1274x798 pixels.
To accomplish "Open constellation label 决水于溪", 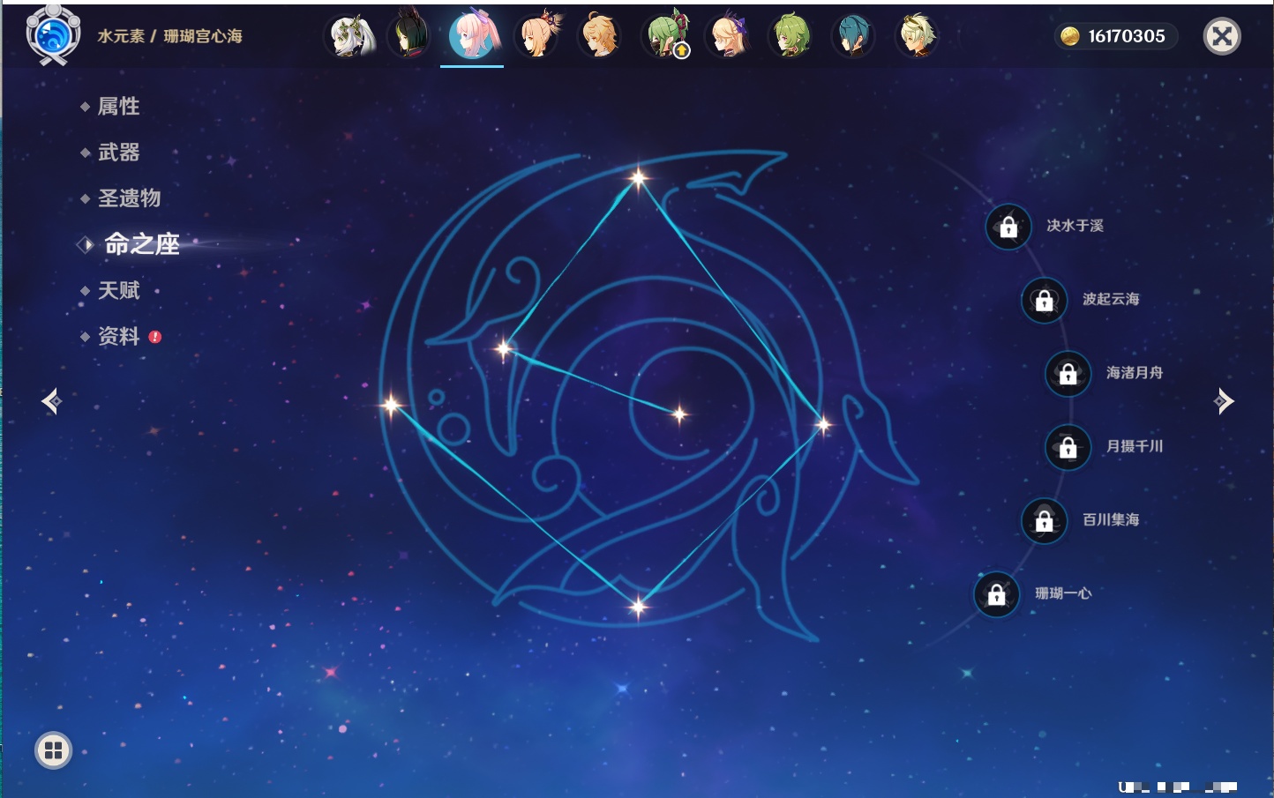I will click(x=1075, y=226).
